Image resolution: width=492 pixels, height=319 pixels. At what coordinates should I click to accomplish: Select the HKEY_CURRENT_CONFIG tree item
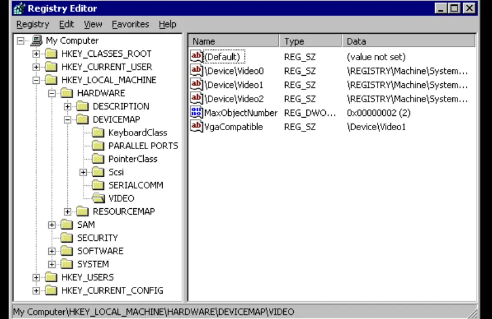coord(112,291)
